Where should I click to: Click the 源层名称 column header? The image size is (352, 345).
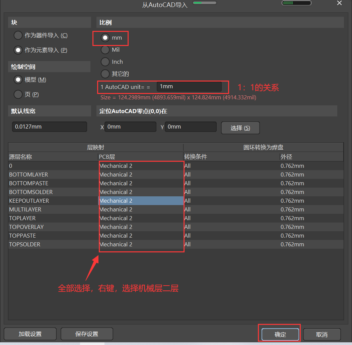tap(53, 157)
